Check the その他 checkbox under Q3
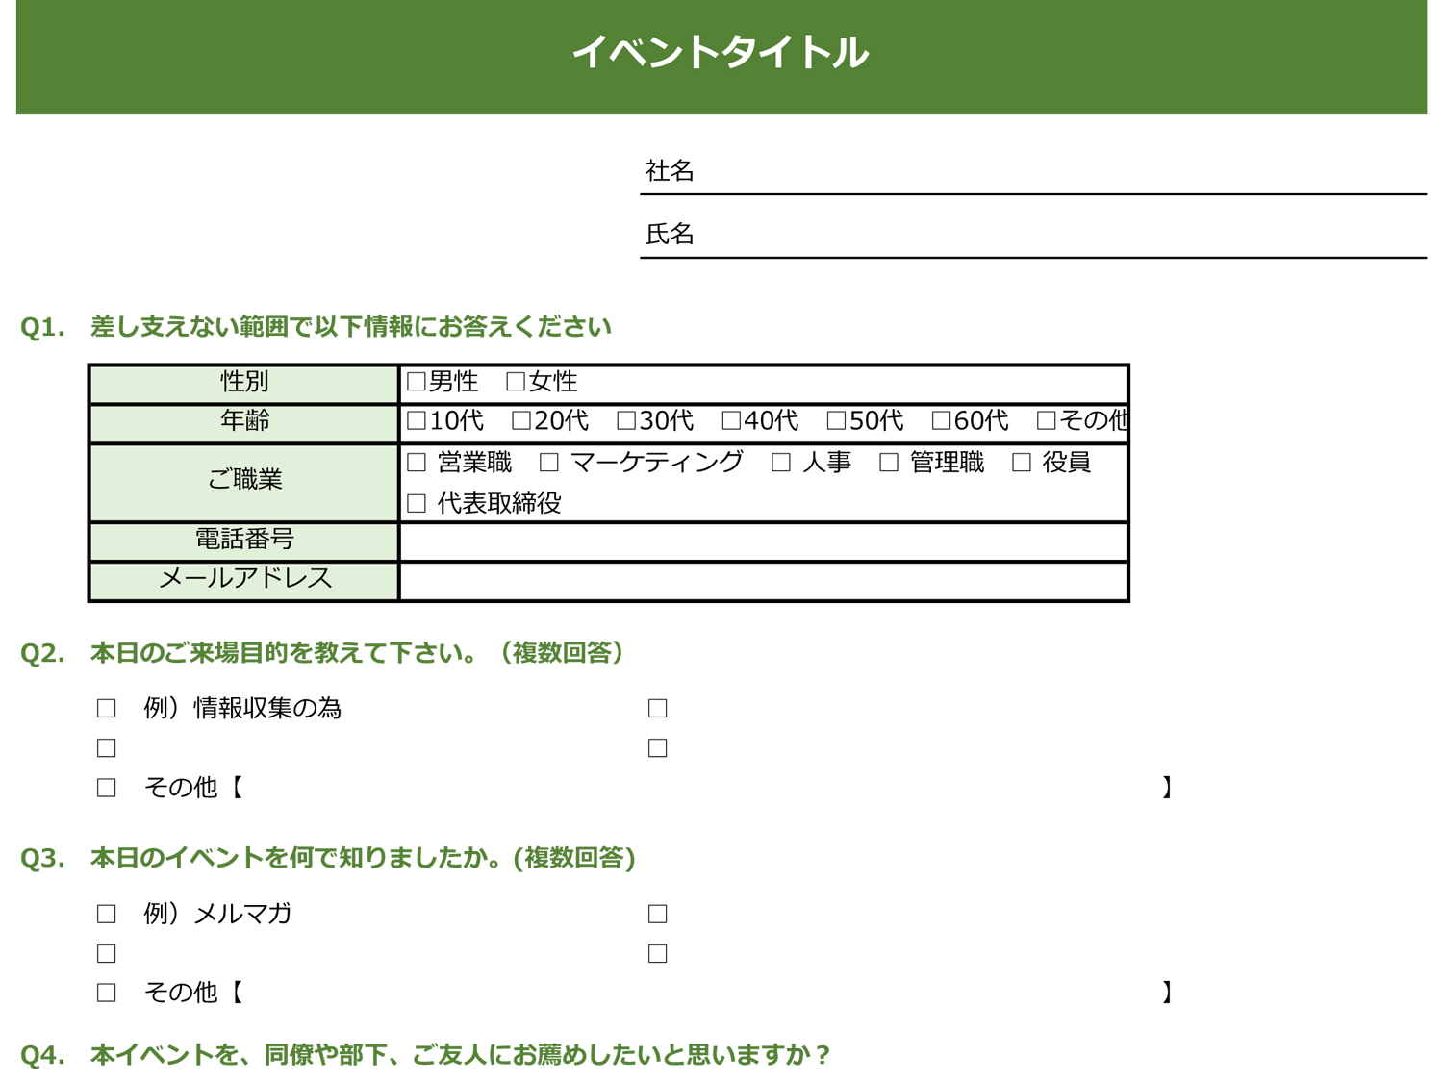The width and height of the screenshot is (1443, 1082). 107,993
